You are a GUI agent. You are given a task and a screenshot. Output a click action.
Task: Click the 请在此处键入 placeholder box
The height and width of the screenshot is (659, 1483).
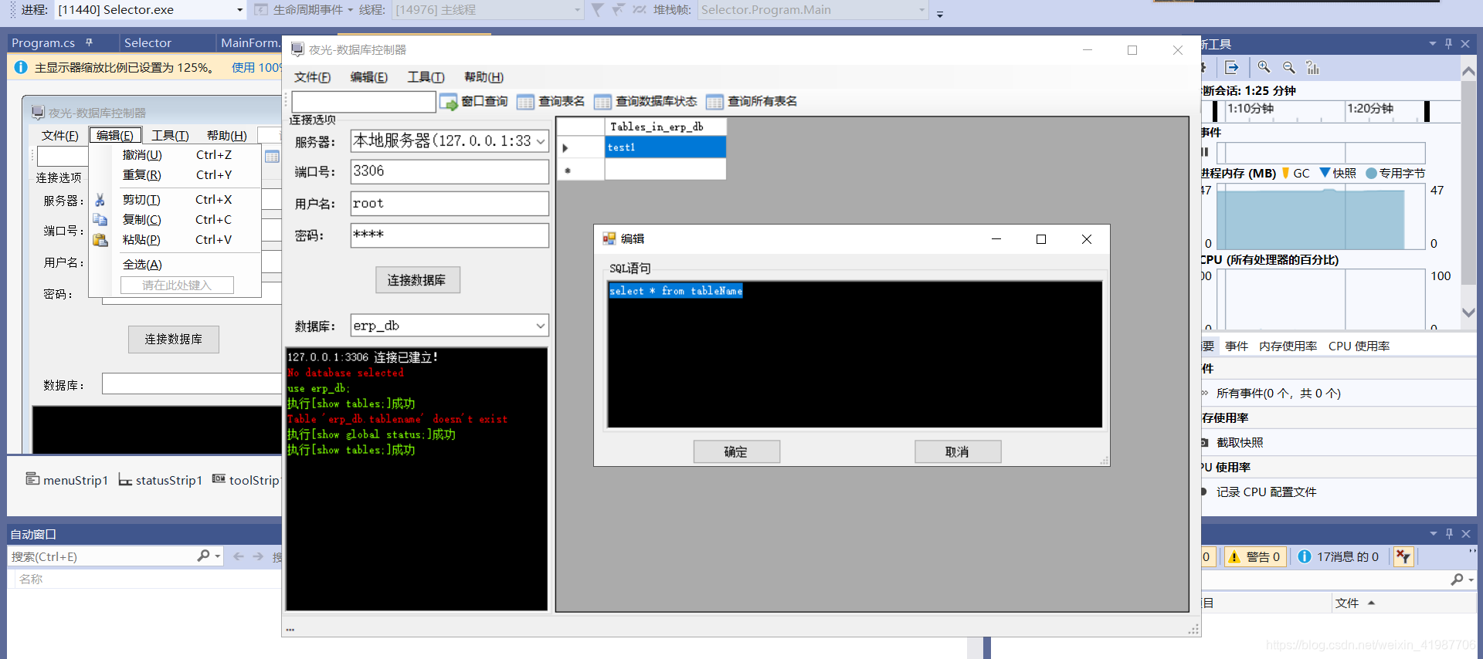pos(177,286)
